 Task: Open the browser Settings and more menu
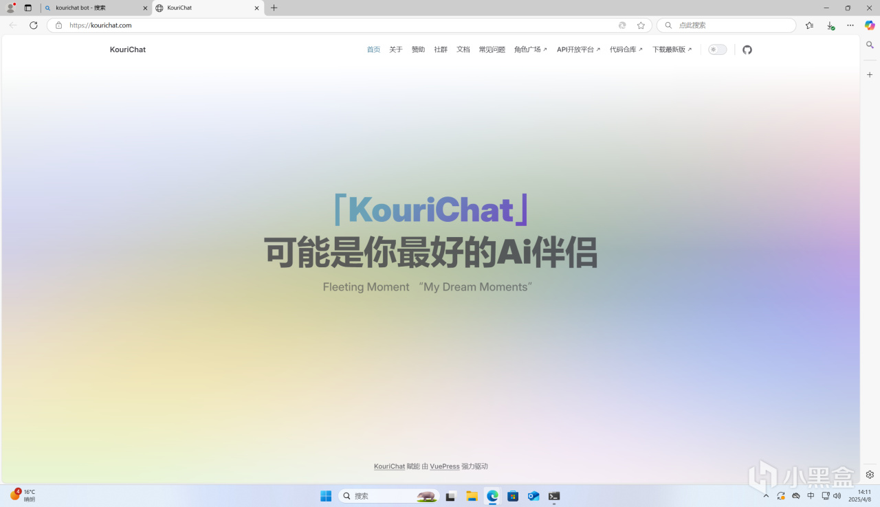(x=850, y=25)
